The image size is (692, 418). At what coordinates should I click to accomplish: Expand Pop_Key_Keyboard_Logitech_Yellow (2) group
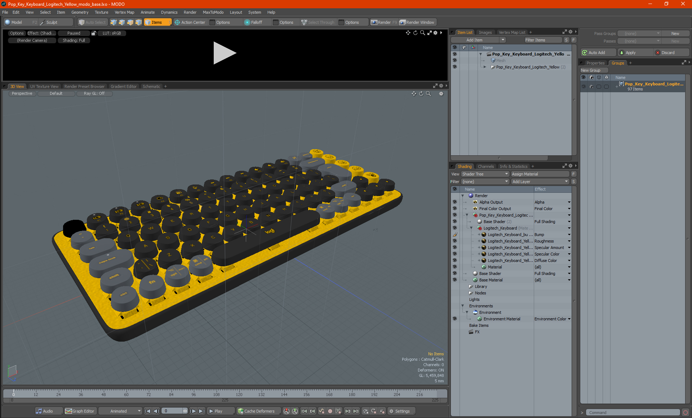[x=485, y=67]
